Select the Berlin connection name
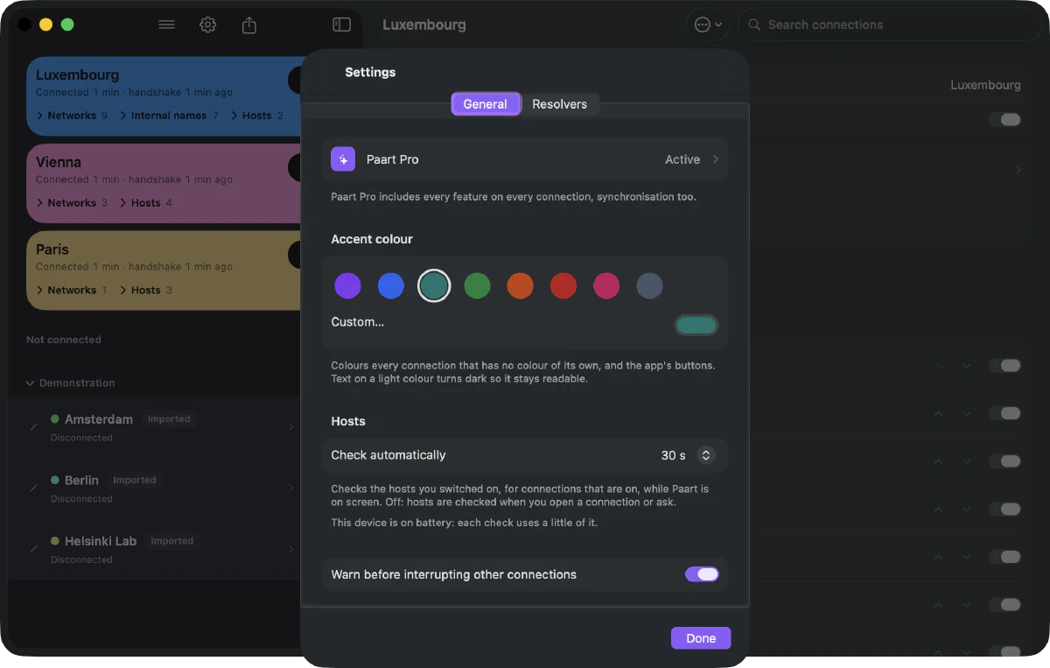This screenshot has height=668, width=1050. [x=81, y=481]
